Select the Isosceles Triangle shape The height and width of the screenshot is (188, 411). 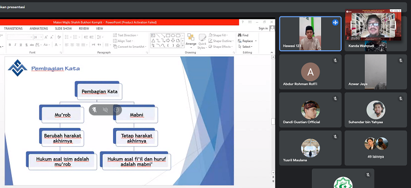(153, 41)
